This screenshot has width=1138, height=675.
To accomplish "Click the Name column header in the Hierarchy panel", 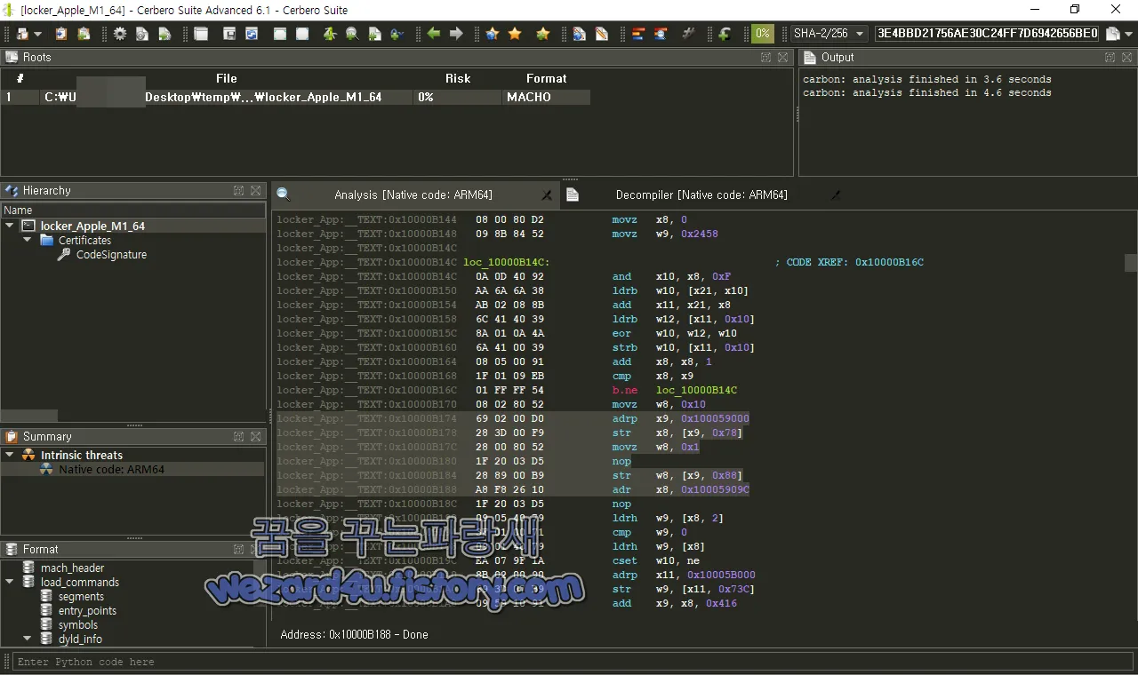I will click(133, 210).
